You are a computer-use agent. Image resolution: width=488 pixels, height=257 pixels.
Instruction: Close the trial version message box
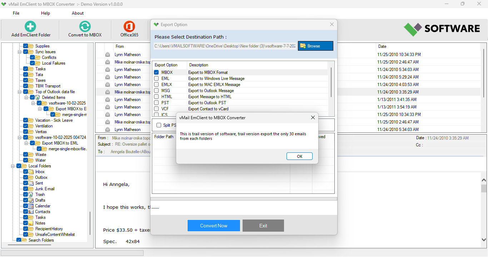(x=313, y=117)
